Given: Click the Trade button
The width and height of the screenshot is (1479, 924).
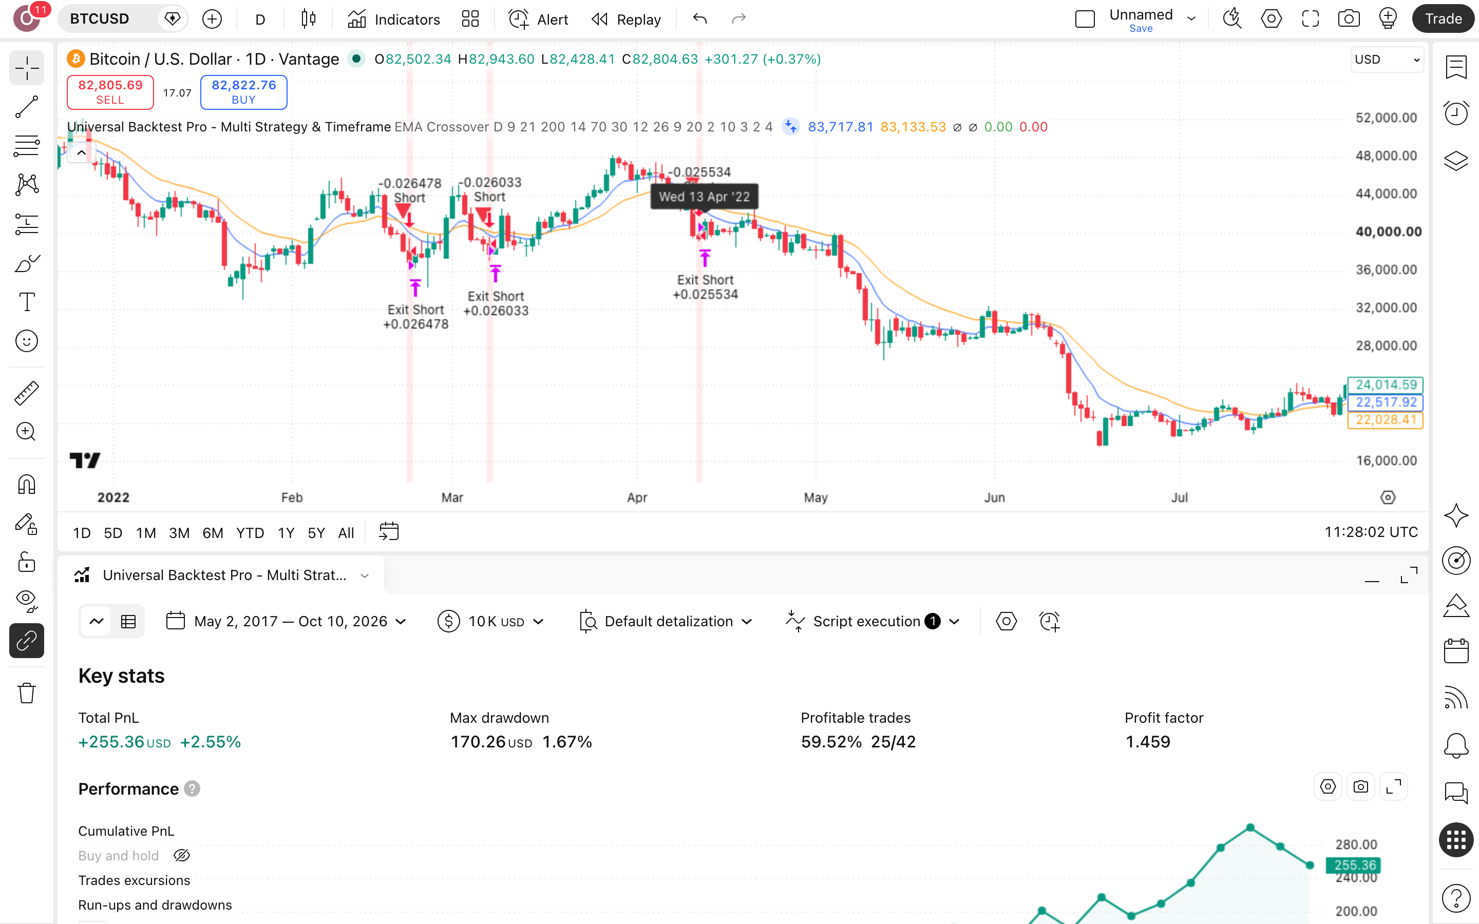Looking at the screenshot, I should tap(1444, 19).
